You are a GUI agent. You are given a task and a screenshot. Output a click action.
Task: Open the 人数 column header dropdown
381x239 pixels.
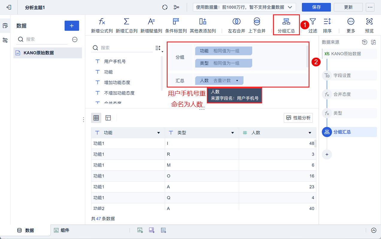coord(310,133)
